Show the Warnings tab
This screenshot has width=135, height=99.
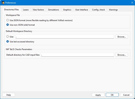tap(113, 10)
